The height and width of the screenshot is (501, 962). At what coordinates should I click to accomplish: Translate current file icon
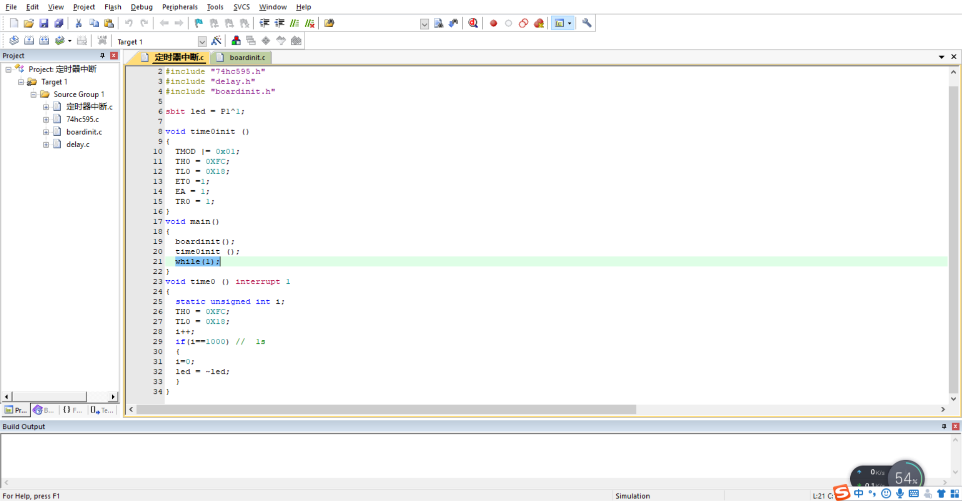click(x=14, y=41)
